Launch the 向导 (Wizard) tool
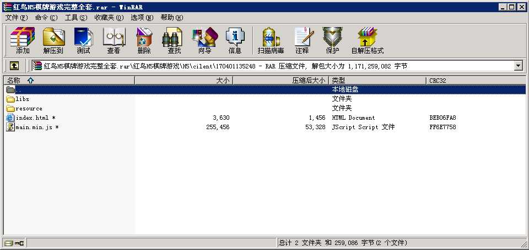This screenshot has width=529, height=250. pyautogui.click(x=204, y=41)
